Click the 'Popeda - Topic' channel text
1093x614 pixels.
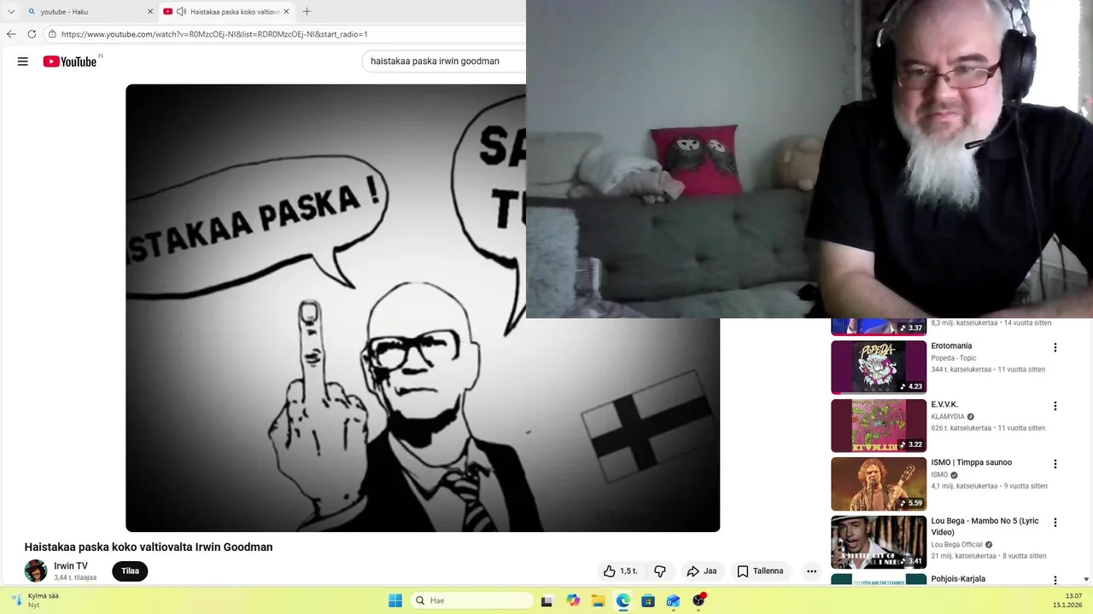pyautogui.click(x=954, y=358)
